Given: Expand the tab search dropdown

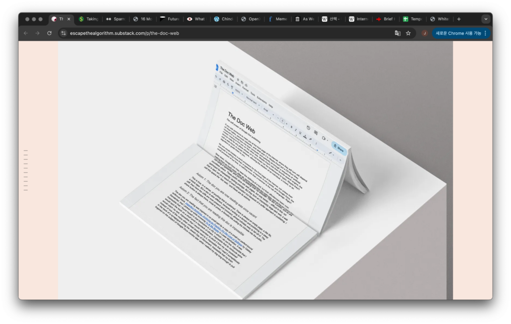Looking at the screenshot, I should point(486,19).
